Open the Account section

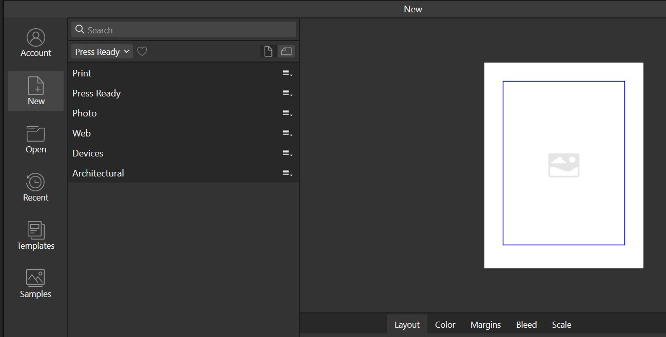(x=35, y=43)
